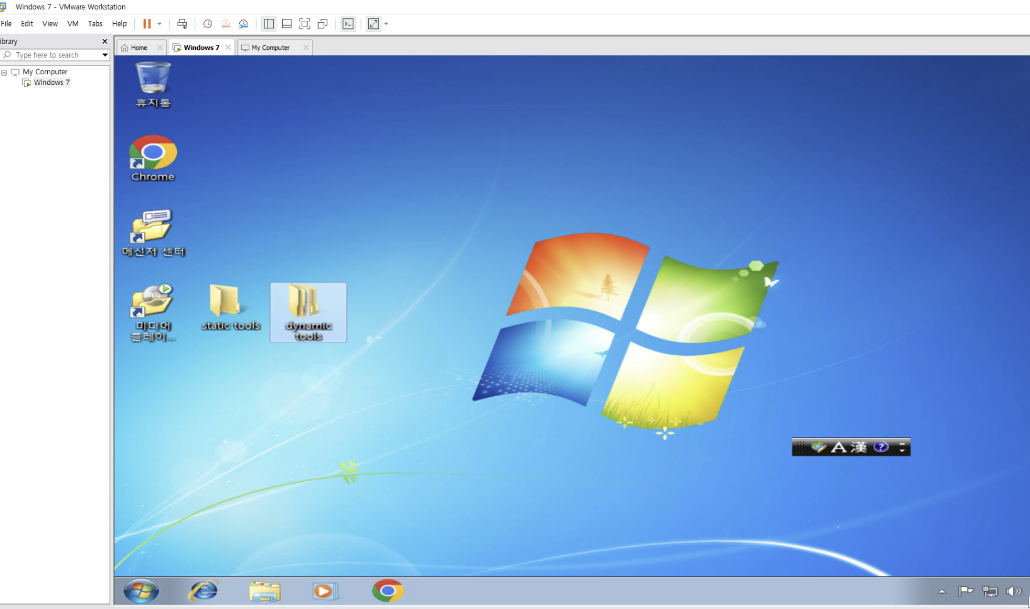Select the Recycle Bin desktop icon
This screenshot has height=609, width=1030.
(x=153, y=85)
